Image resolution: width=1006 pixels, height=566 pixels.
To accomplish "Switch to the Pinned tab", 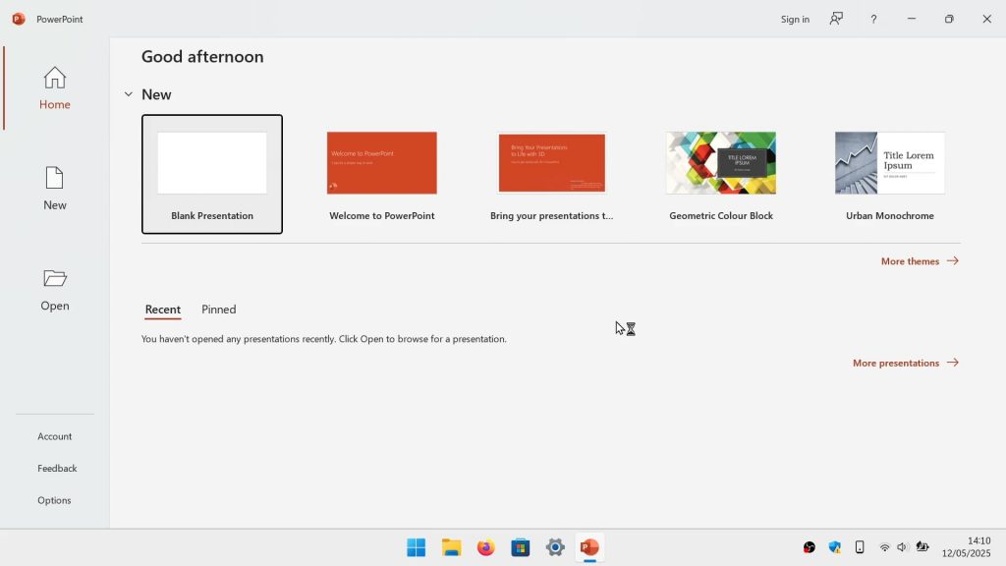I will point(219,310).
